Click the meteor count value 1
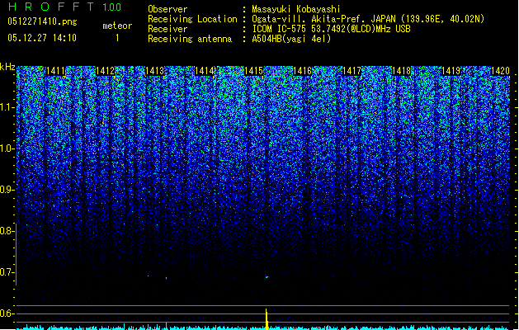The width and height of the screenshot is (519, 330). (x=117, y=38)
